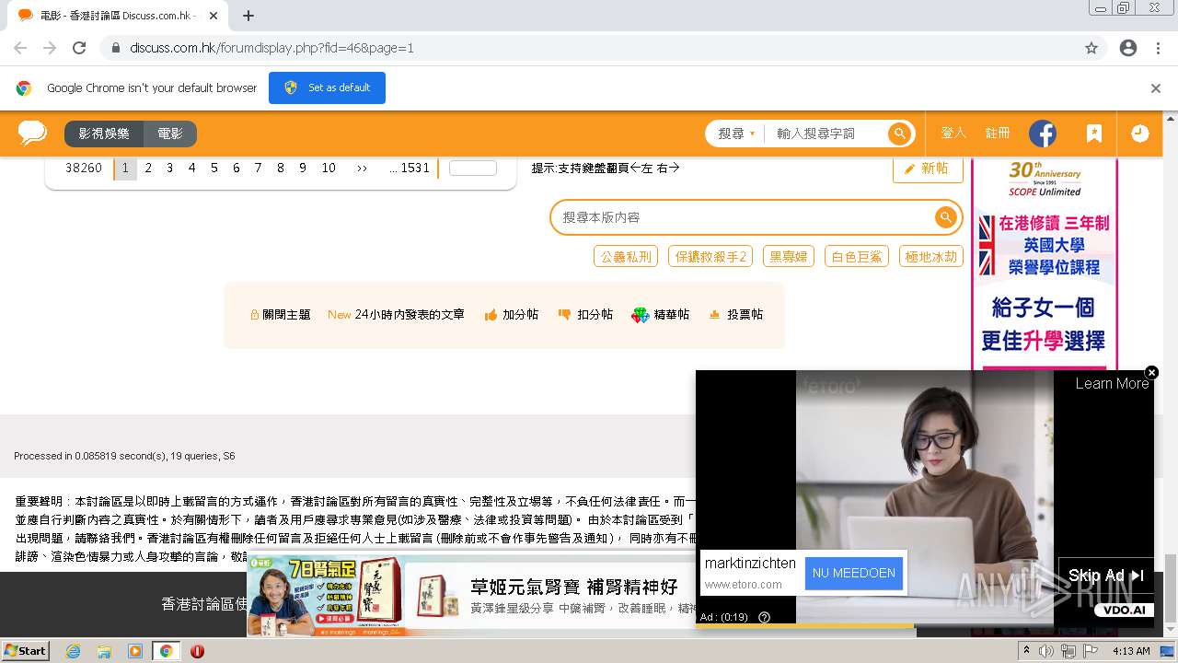Click the 極地冰劫 tag
This screenshot has width=1178, height=663.
[x=931, y=257]
